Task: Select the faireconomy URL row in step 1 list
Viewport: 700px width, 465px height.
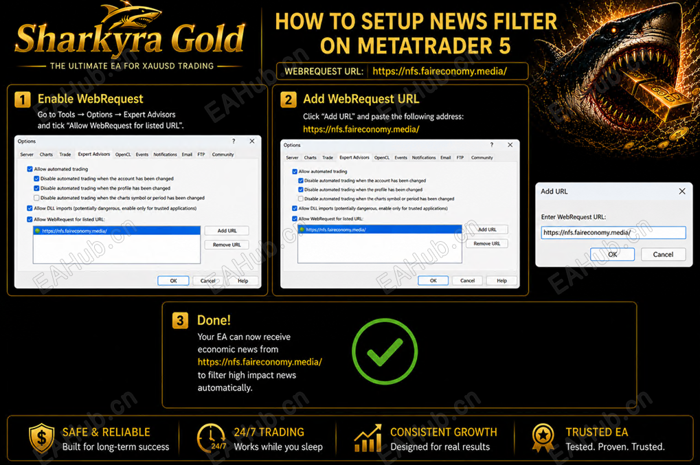Action: [x=117, y=231]
